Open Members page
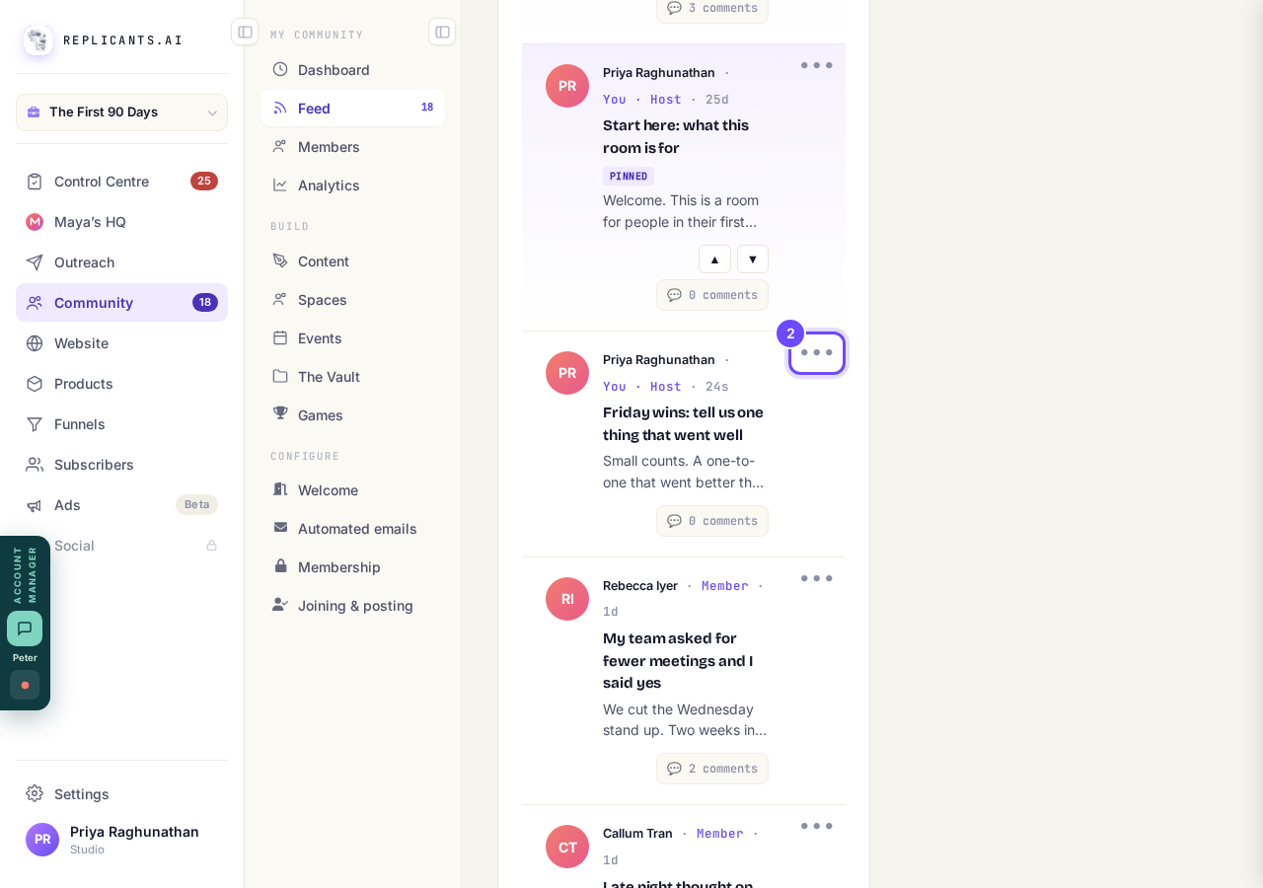Viewport: 1263px width, 888px height. coord(352,147)
